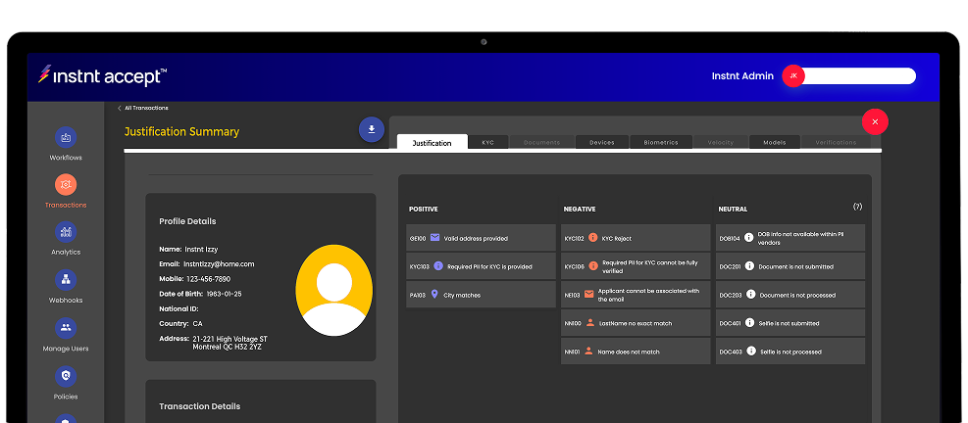
Task: Open the help question mark icon
Action: [857, 207]
